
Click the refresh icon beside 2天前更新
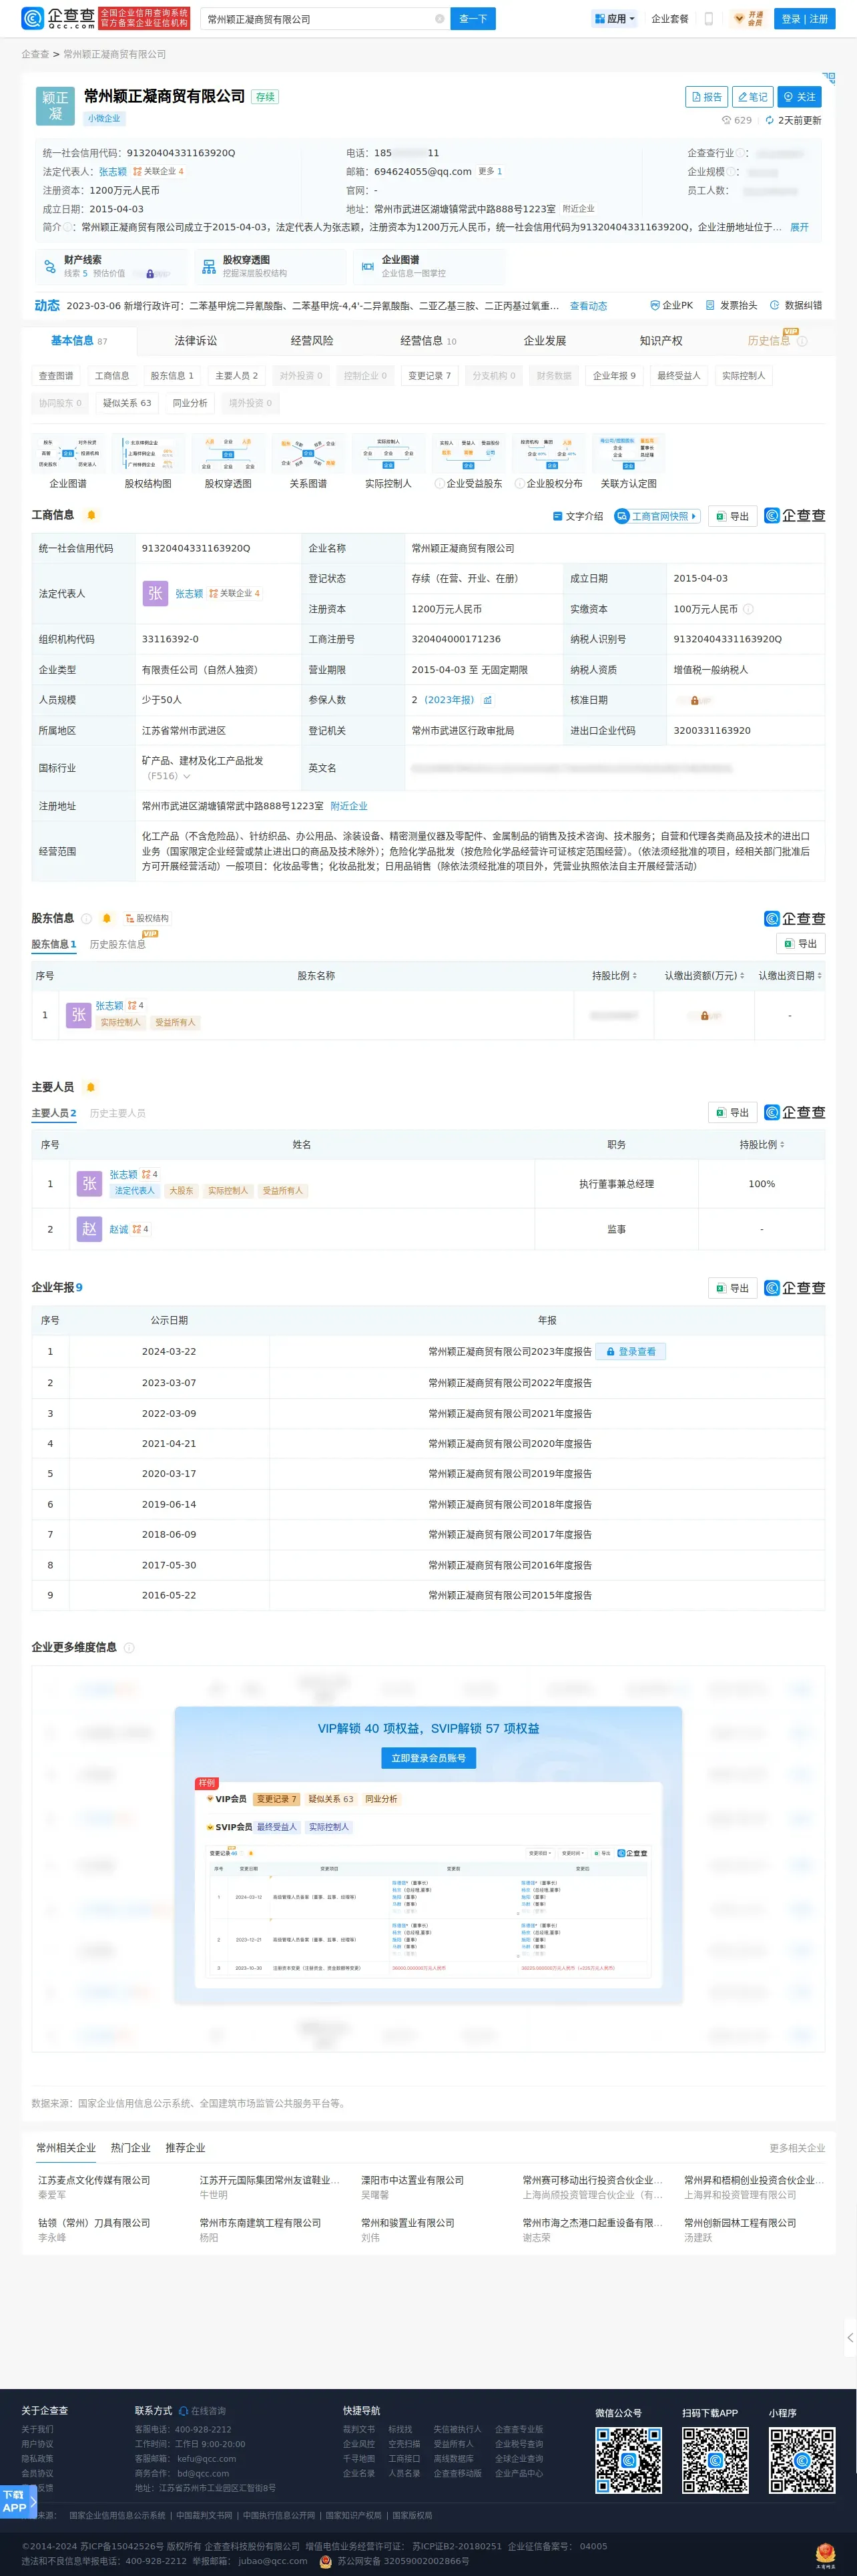pos(769,120)
